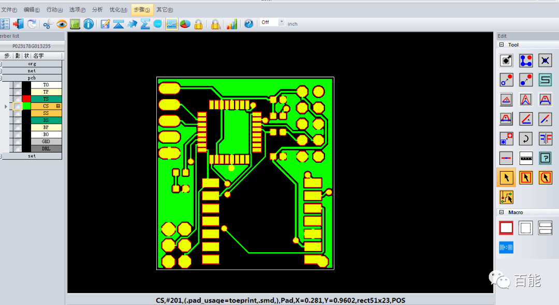
Task: Click the red rectangle macro thumbnail
Action: [506, 227]
